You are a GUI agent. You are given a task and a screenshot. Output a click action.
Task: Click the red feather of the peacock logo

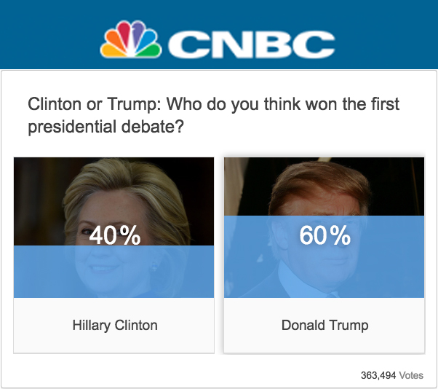click(124, 32)
